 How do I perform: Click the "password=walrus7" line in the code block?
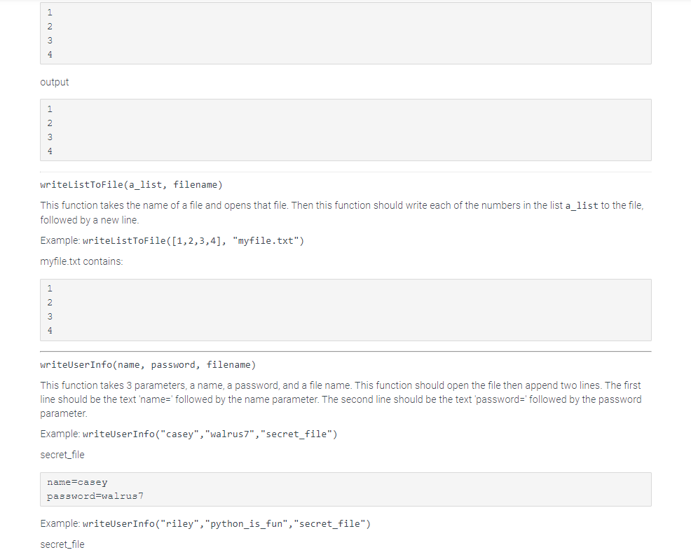[95, 496]
